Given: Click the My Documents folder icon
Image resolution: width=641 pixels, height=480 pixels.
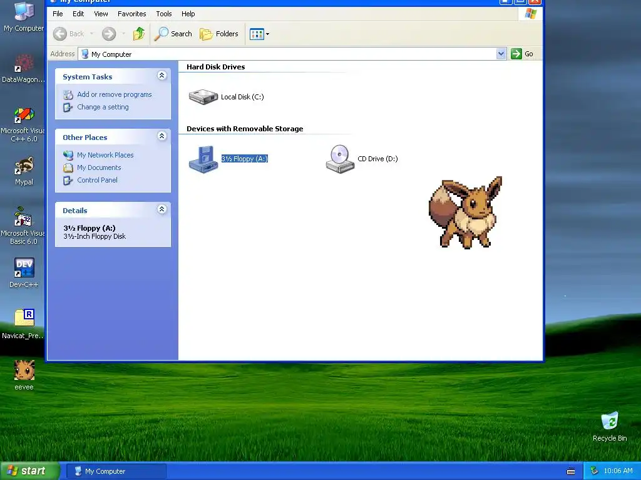Looking at the screenshot, I should [x=68, y=167].
